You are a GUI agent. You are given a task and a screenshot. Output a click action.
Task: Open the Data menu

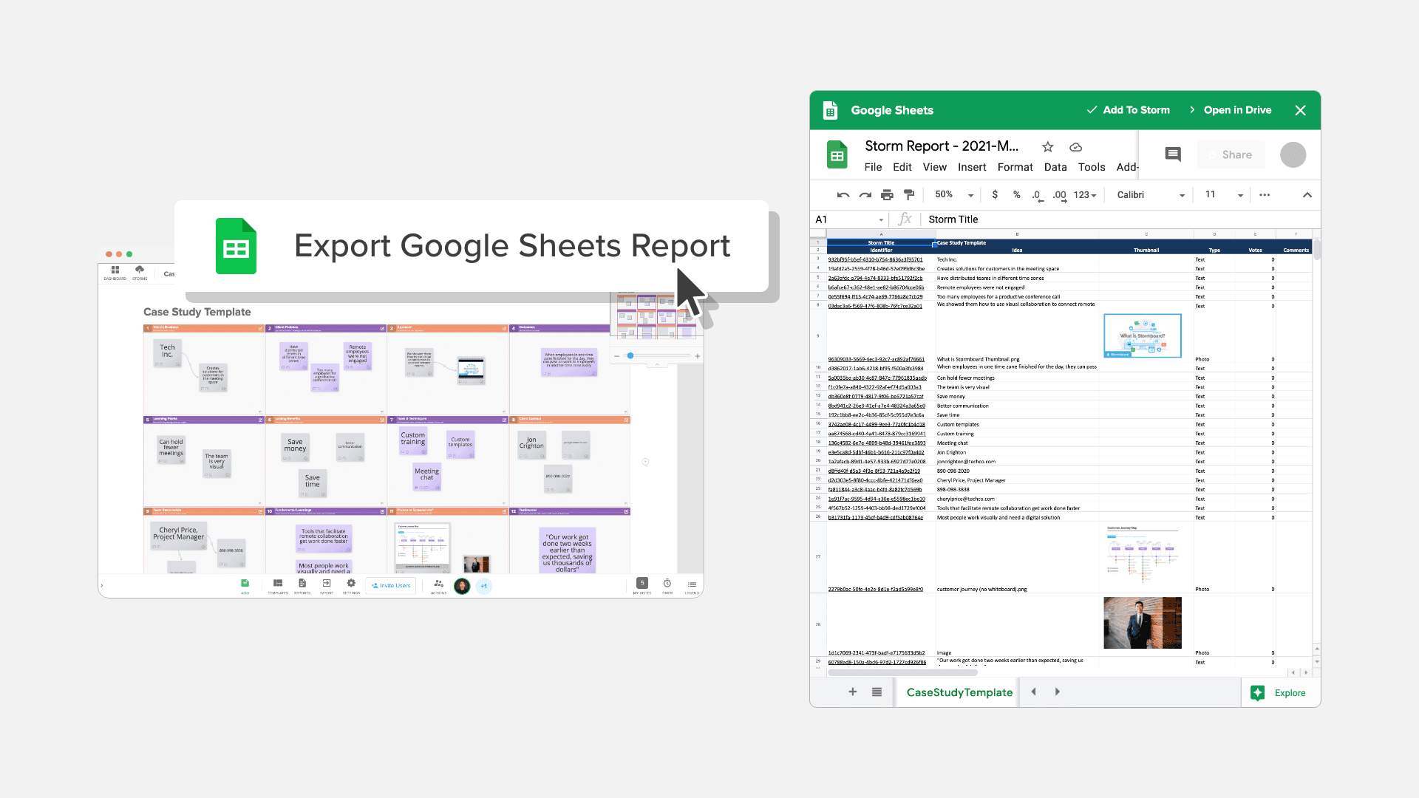[1055, 167]
